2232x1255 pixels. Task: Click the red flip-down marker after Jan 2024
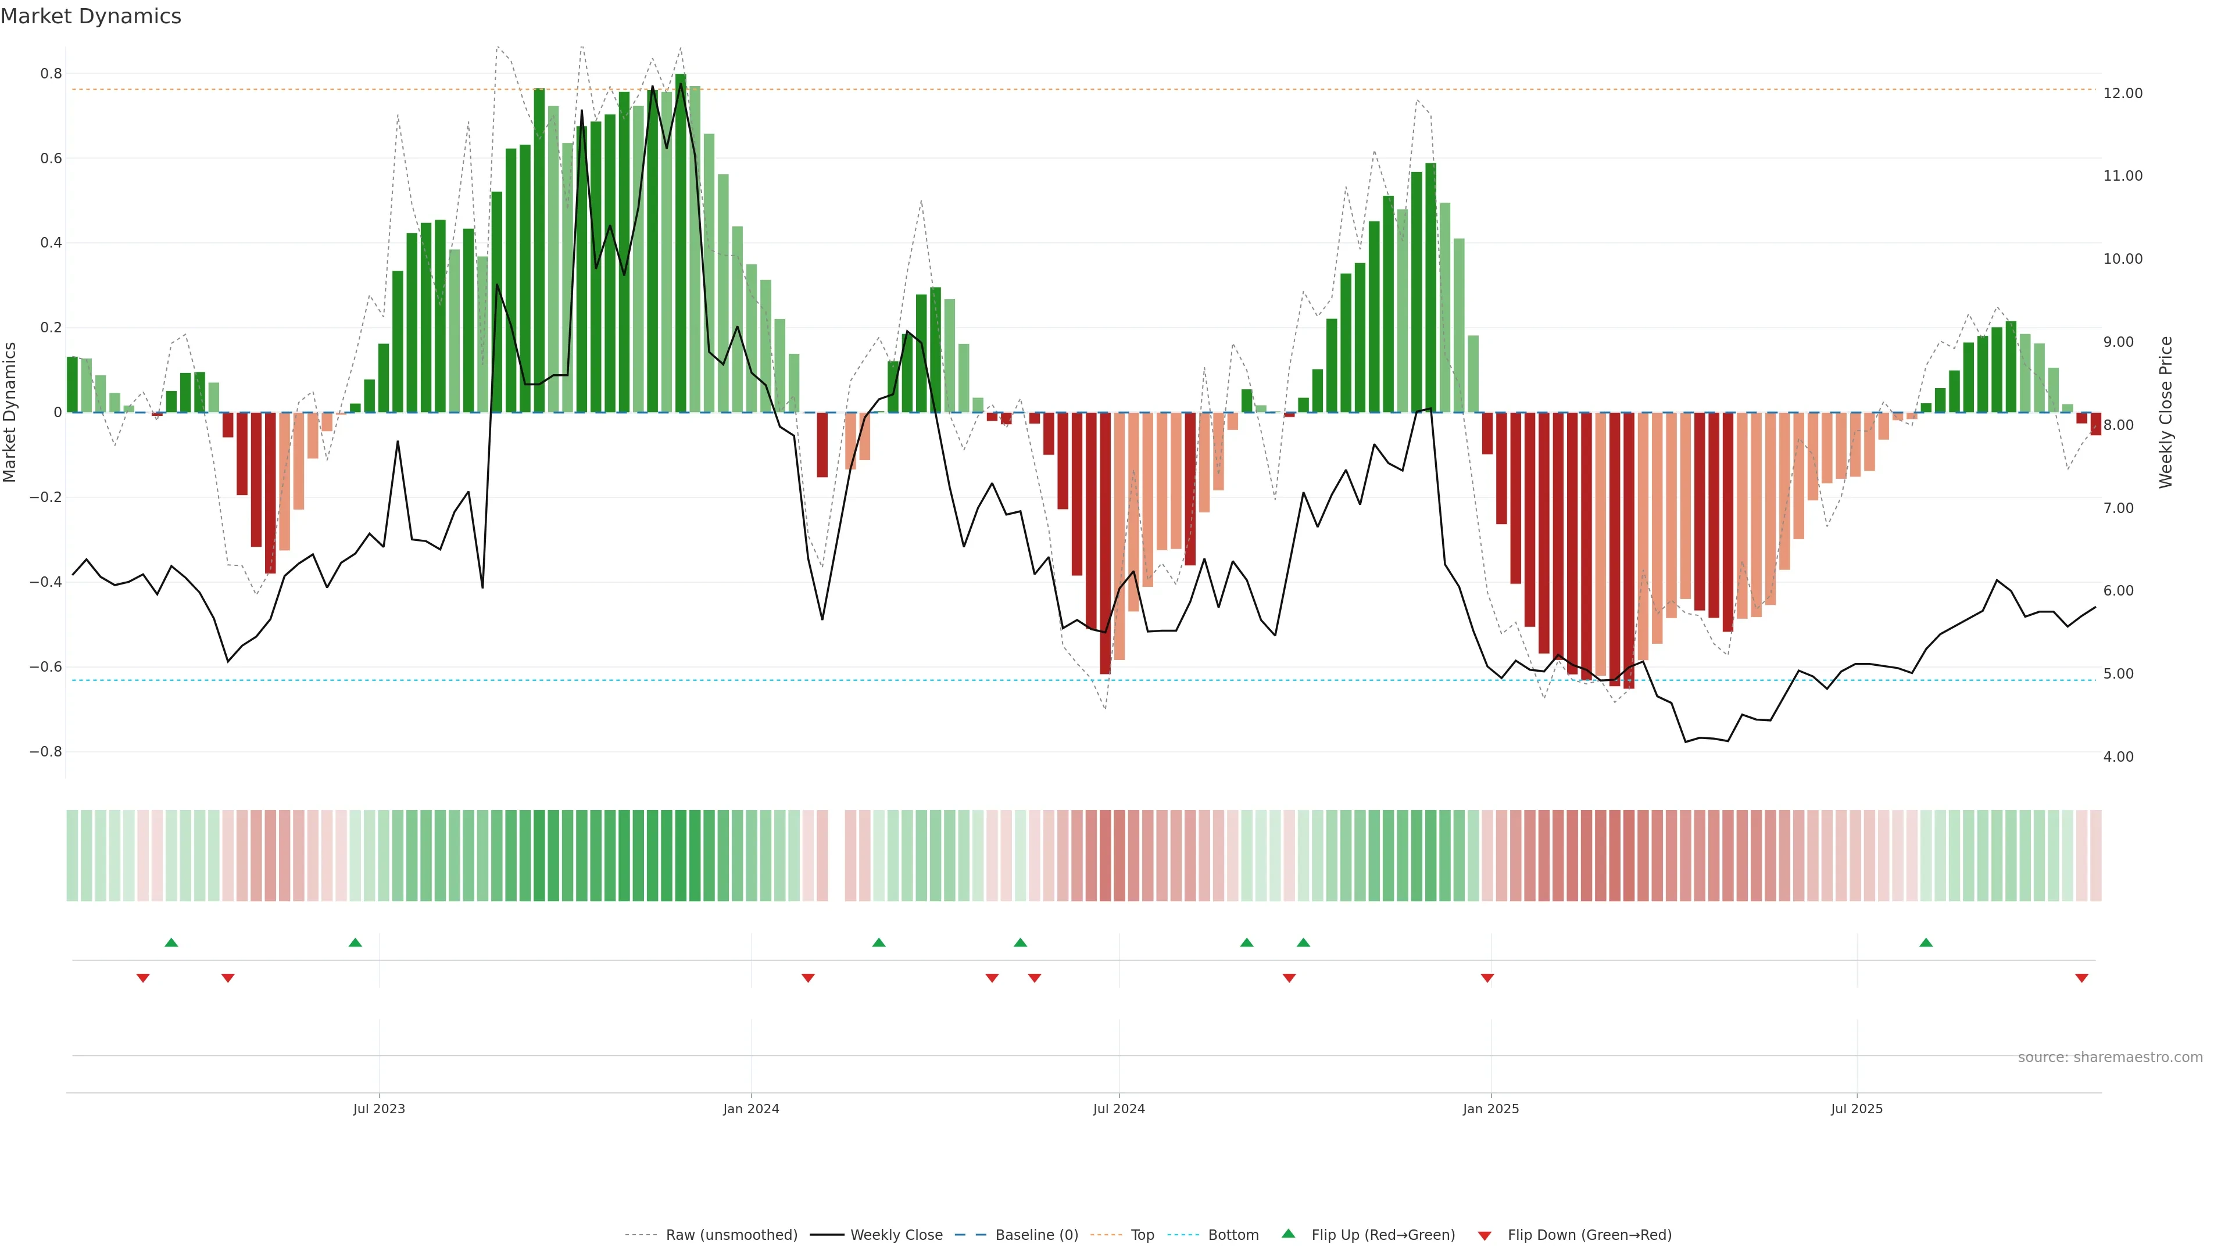pyautogui.click(x=807, y=978)
